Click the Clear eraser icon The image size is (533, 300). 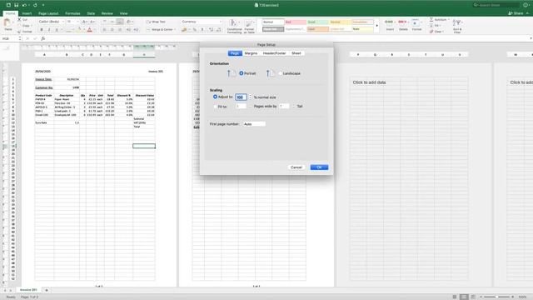coord(431,32)
